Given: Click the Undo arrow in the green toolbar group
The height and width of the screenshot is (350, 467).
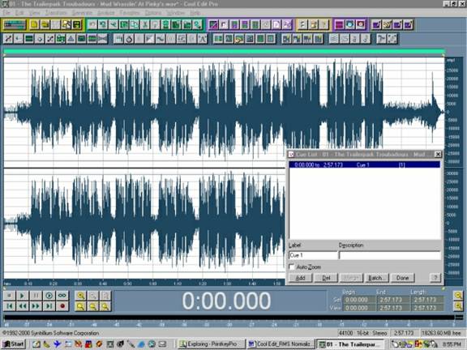Looking at the screenshot, I should (92, 24).
